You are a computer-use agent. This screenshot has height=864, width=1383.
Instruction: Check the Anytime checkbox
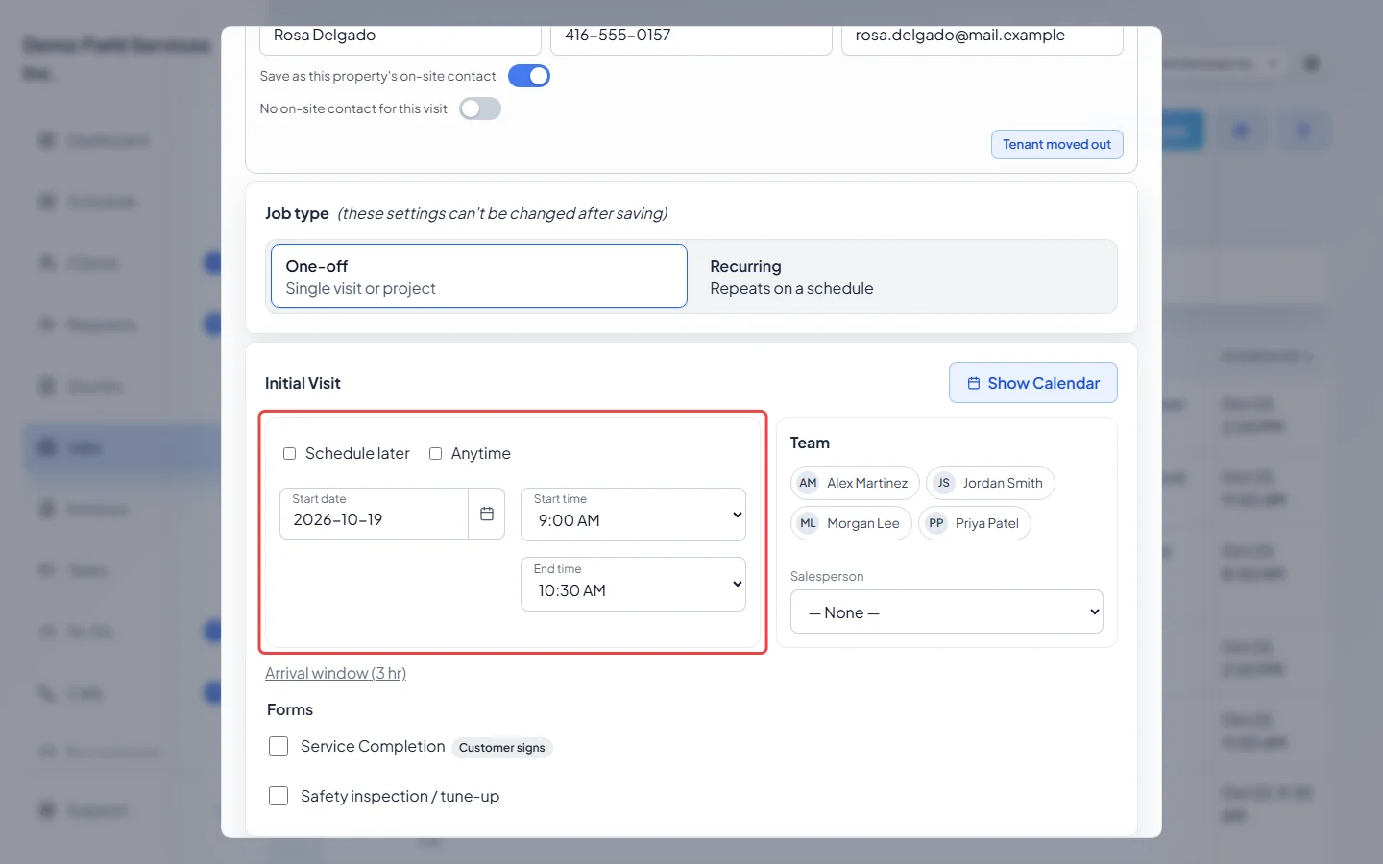(435, 453)
